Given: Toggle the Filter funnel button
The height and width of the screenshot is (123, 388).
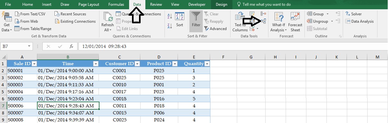Looking at the screenshot, I should 196,21.
